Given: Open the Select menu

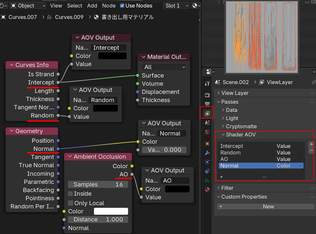Looking at the screenshot, I should [x=75, y=6].
